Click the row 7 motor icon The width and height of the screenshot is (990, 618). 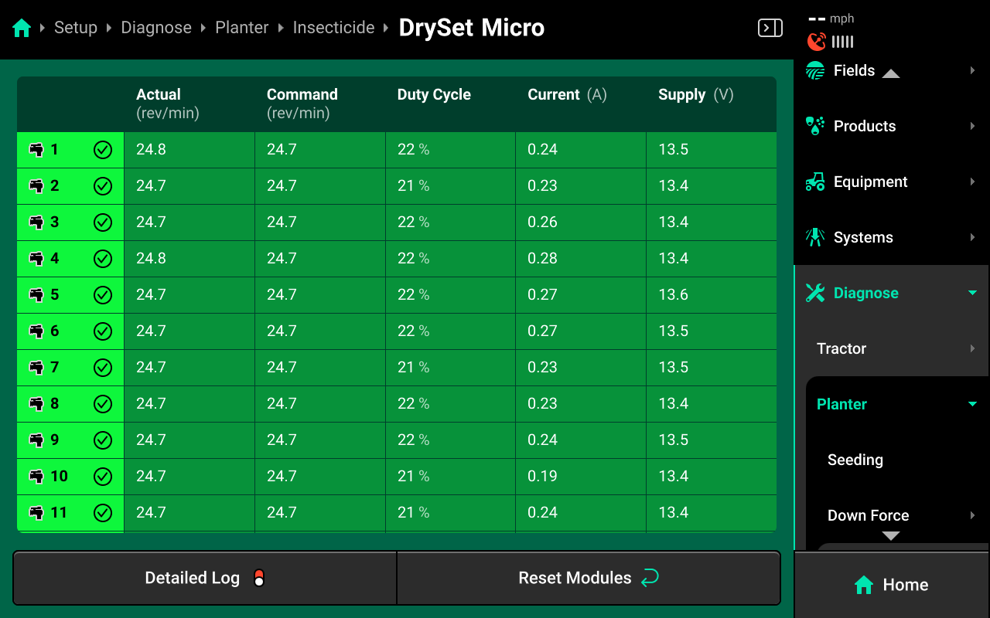pos(36,368)
